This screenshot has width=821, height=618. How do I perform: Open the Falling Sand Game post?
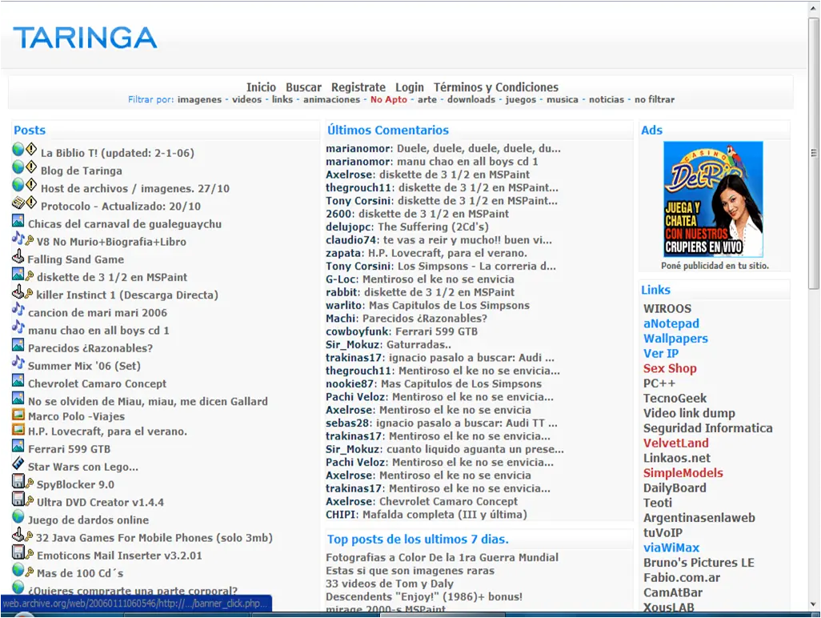coord(76,259)
